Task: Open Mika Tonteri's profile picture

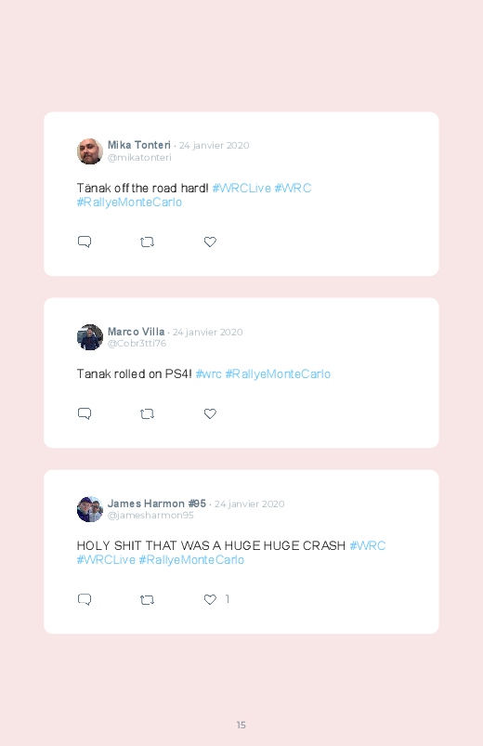Action: point(90,151)
